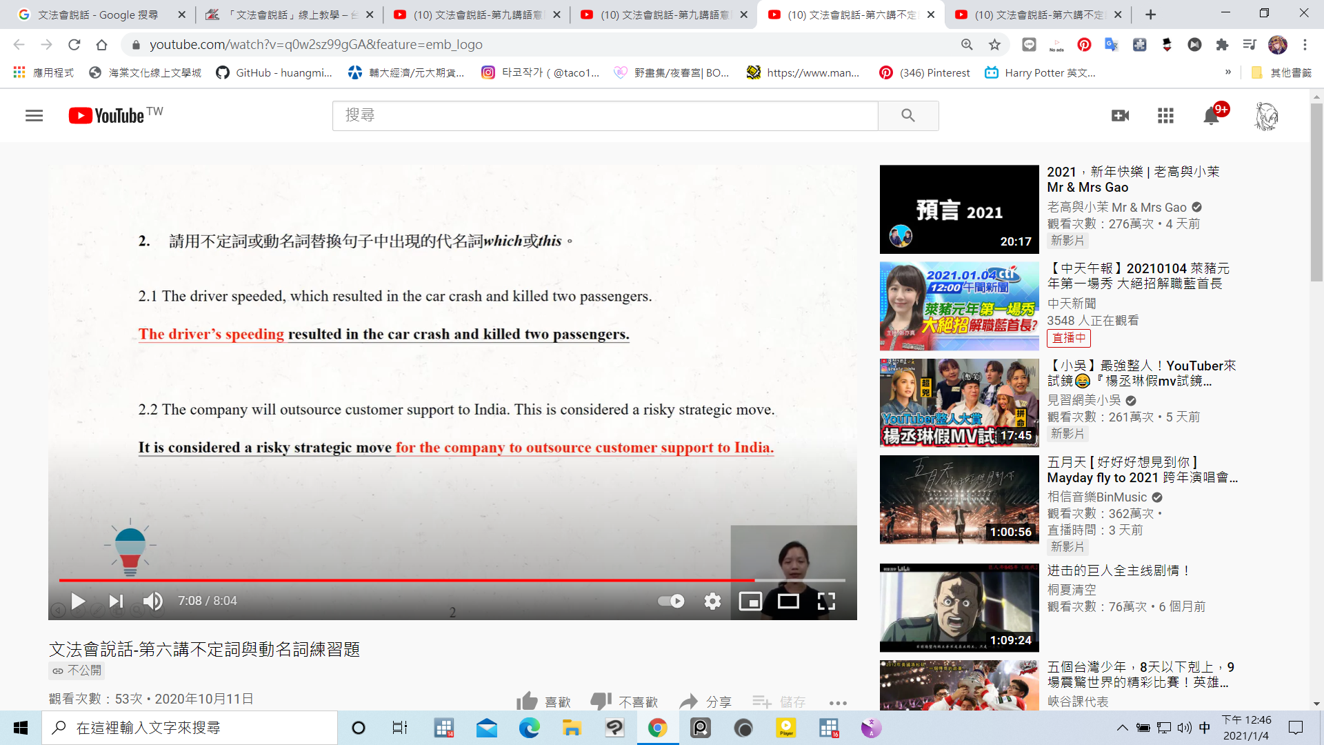Switch to the 「文法會說話」線上教學 tab
This screenshot has height=745, width=1324.
(x=288, y=14)
